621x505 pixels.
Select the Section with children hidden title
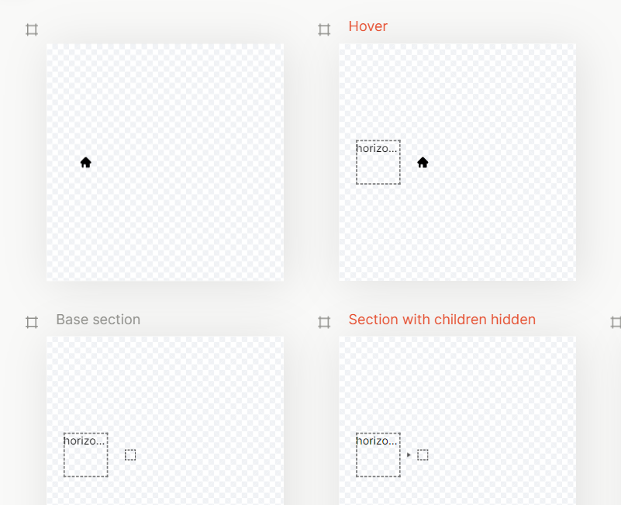[x=442, y=320]
